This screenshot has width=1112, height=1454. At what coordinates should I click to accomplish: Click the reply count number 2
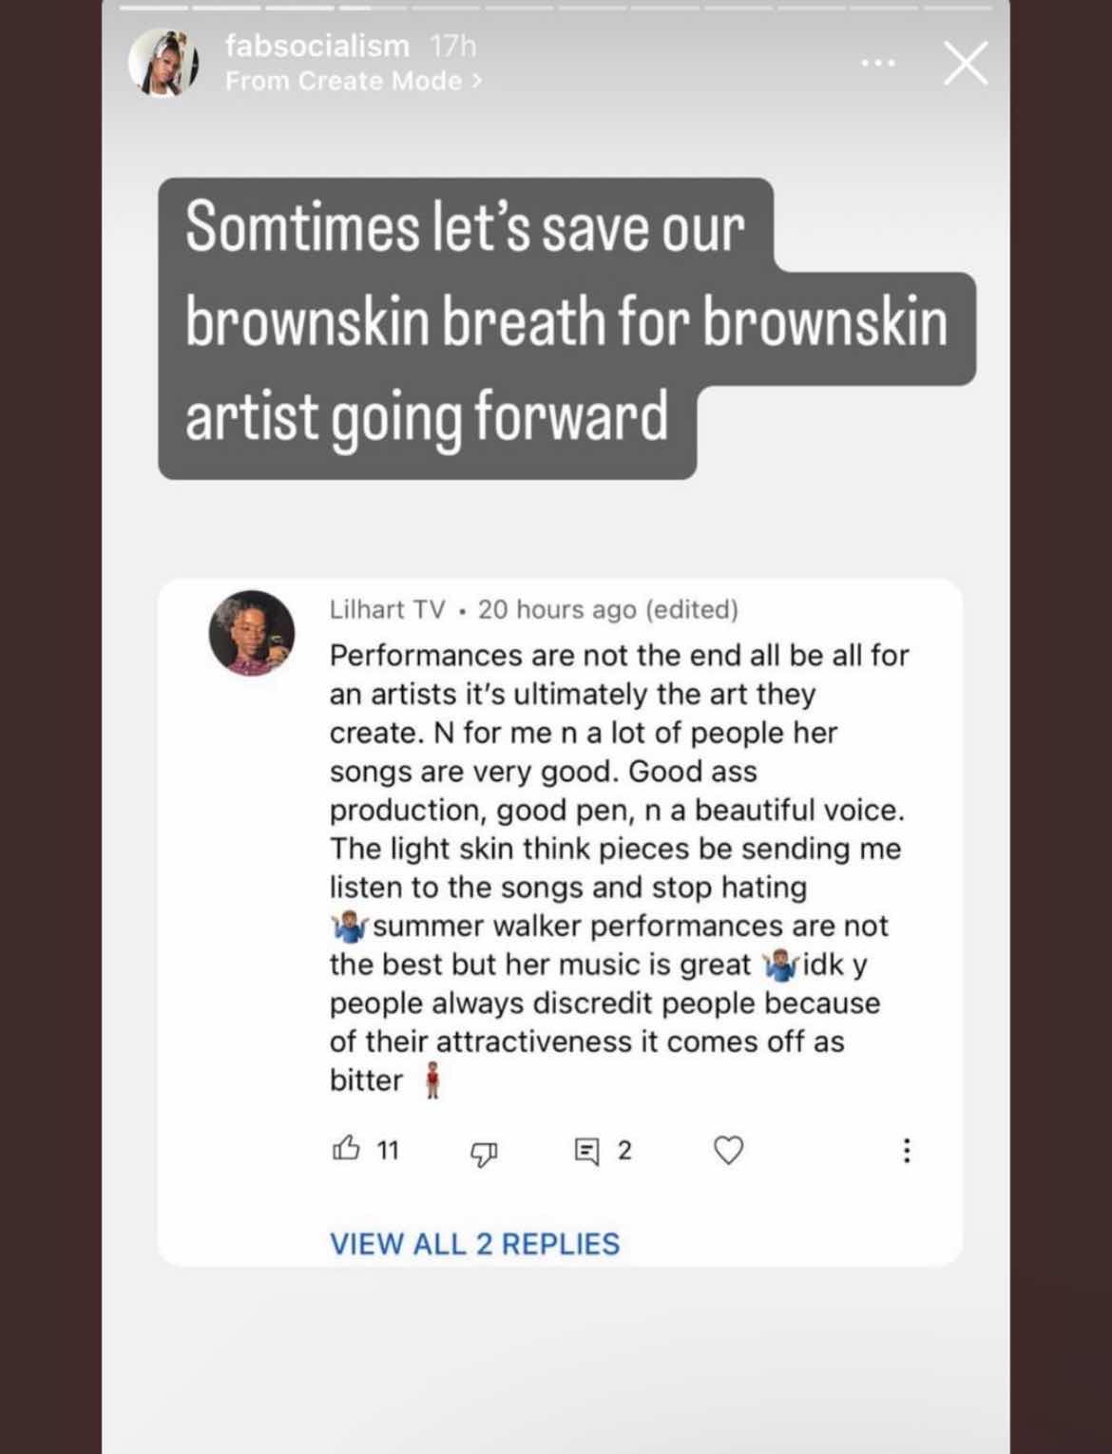point(624,1151)
